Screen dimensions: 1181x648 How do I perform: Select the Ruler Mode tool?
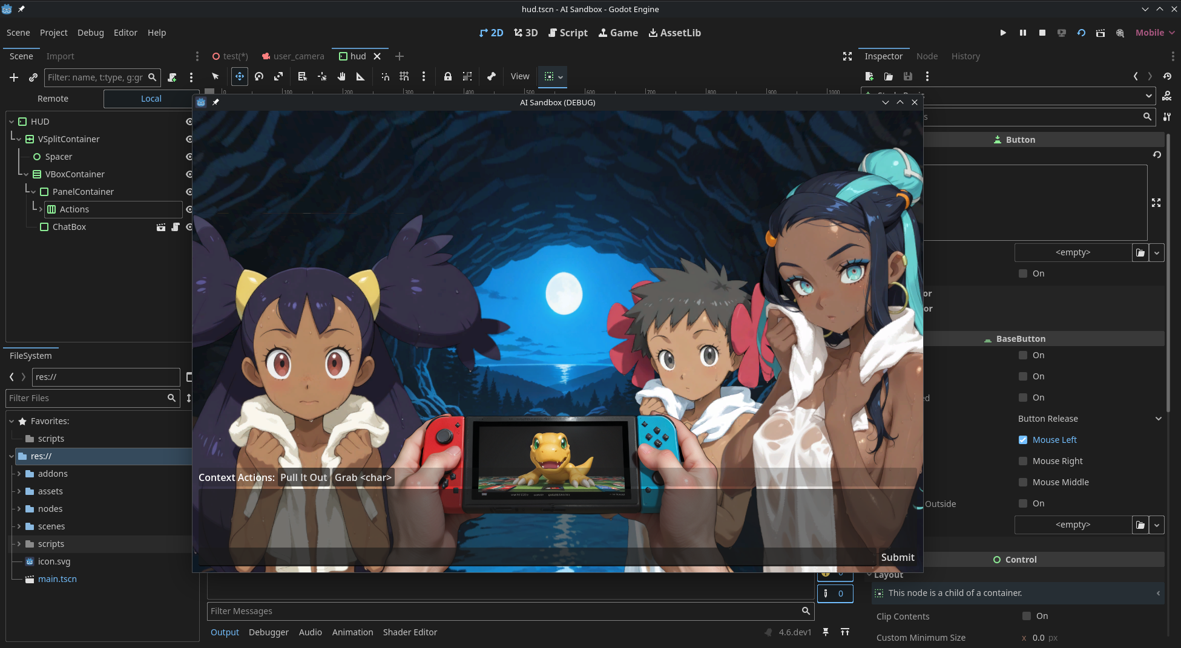[x=361, y=77]
